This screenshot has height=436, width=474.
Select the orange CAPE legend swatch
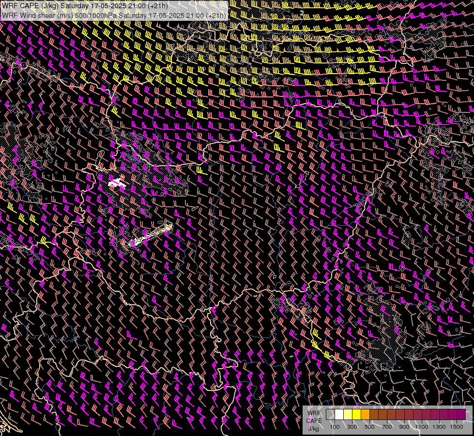point(365,415)
